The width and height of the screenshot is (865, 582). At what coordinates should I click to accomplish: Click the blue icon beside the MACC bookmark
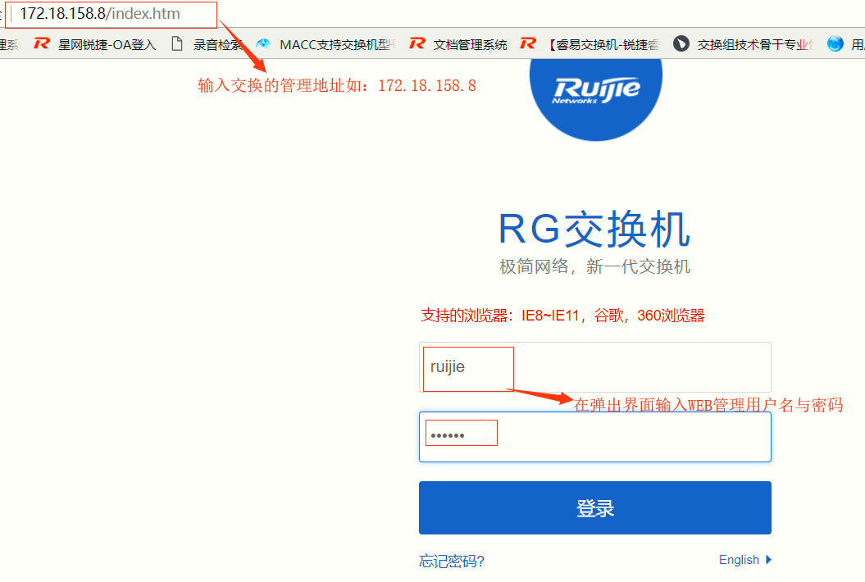263,43
